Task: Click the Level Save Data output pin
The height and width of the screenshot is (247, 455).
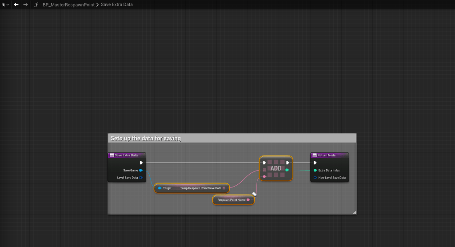Action: click(x=141, y=178)
